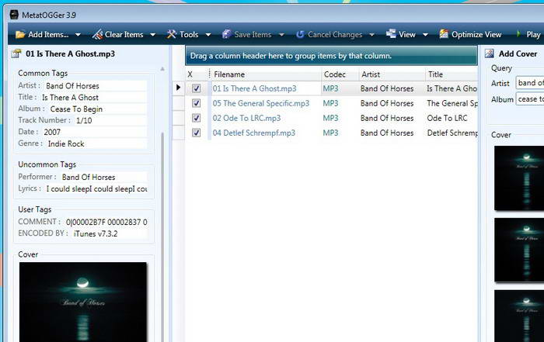The width and height of the screenshot is (544, 342).
Task: Edit the Performer tag field
Action: (x=103, y=178)
